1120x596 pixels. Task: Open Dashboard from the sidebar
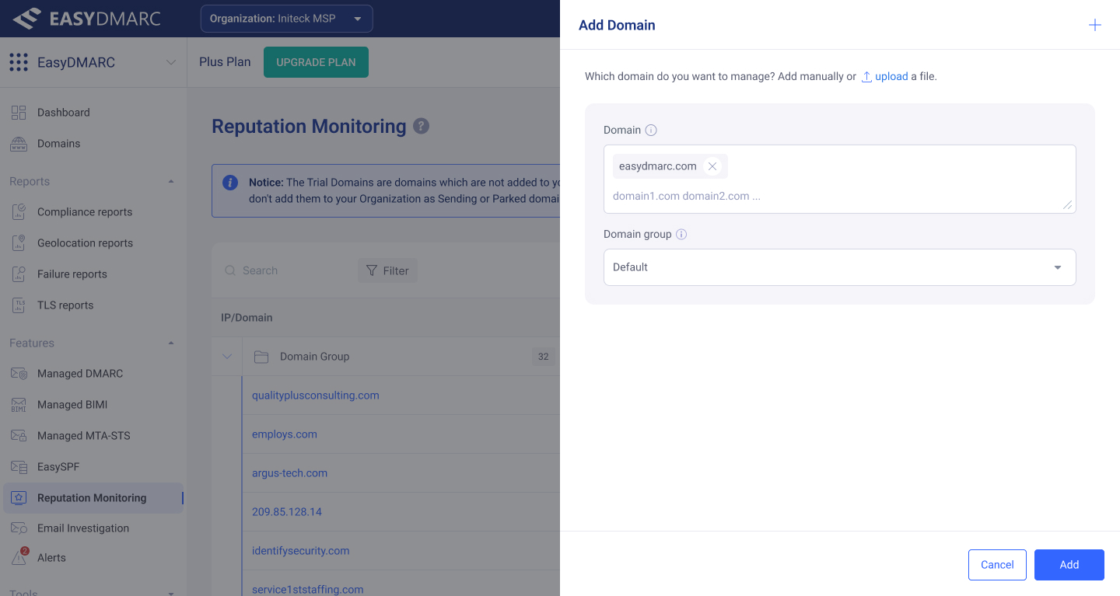pyautogui.click(x=64, y=113)
